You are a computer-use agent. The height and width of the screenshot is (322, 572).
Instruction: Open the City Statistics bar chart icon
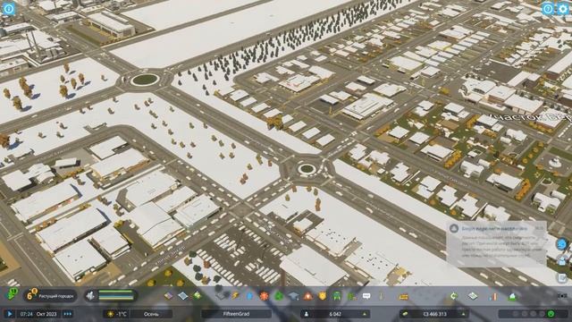coord(493,296)
